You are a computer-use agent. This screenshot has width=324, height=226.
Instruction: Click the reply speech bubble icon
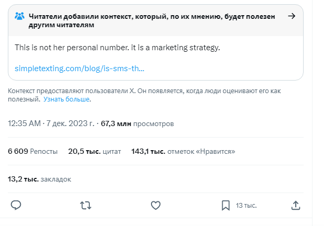[x=16, y=205]
